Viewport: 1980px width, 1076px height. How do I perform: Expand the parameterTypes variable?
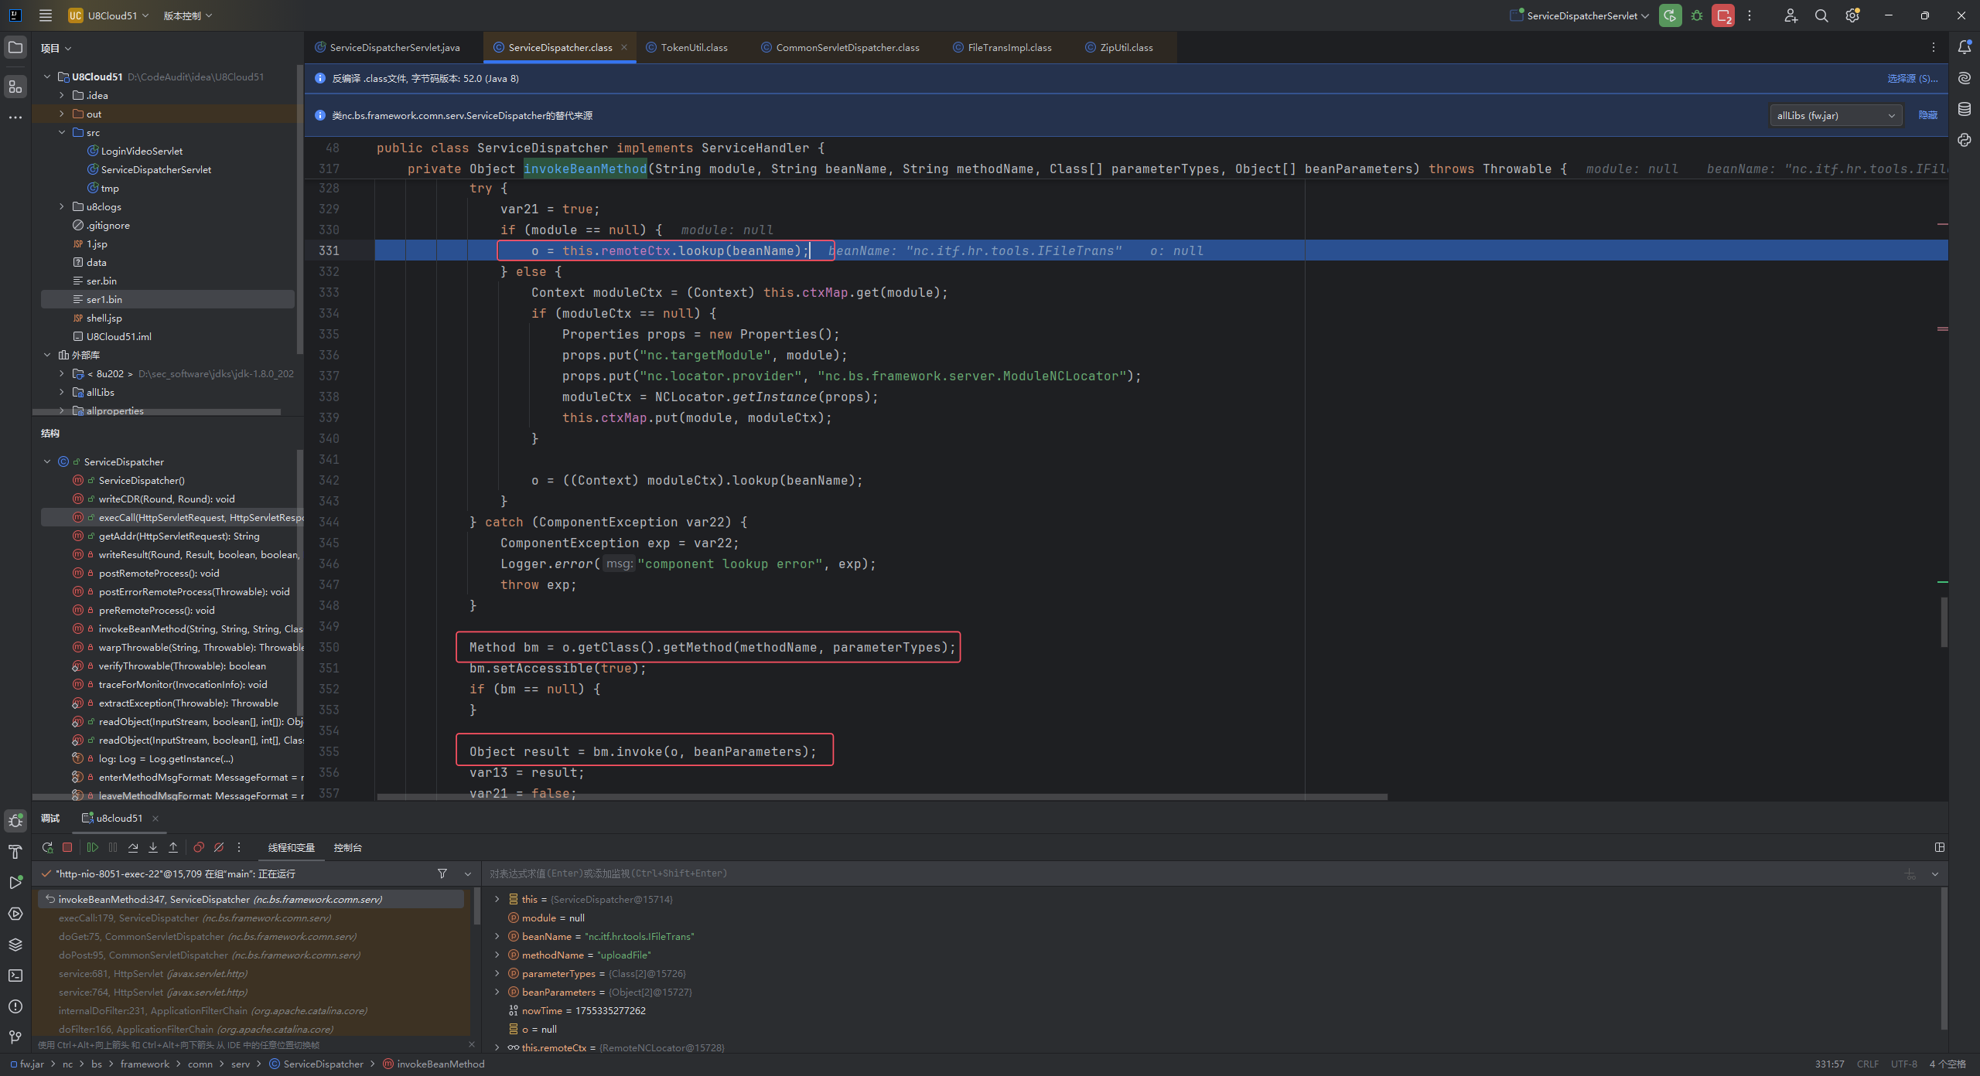pos(497,973)
